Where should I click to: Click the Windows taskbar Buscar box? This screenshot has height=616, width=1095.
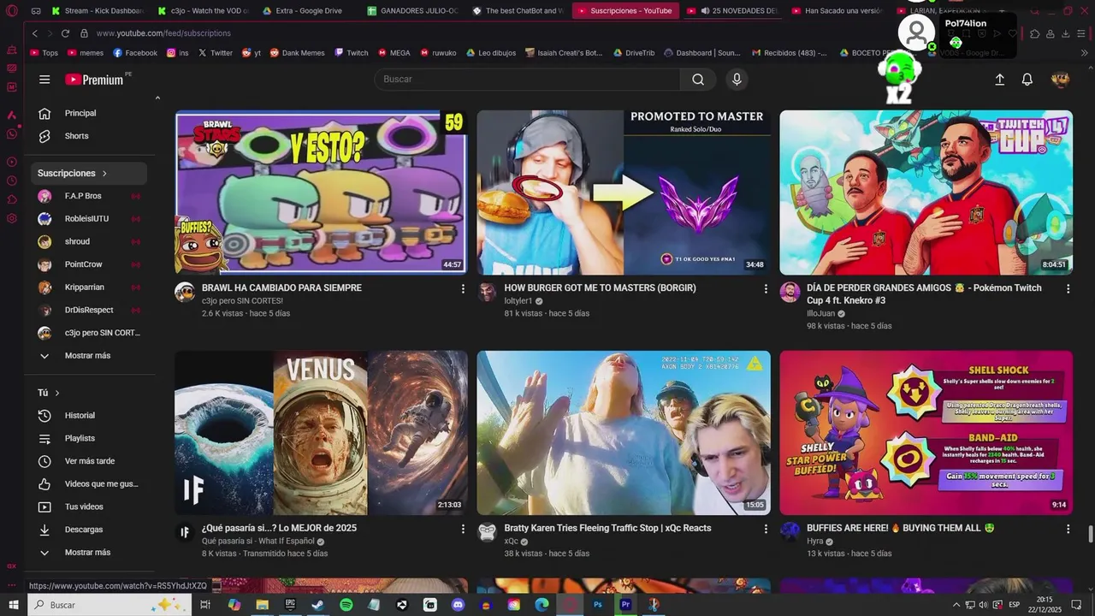pyautogui.click(x=109, y=605)
